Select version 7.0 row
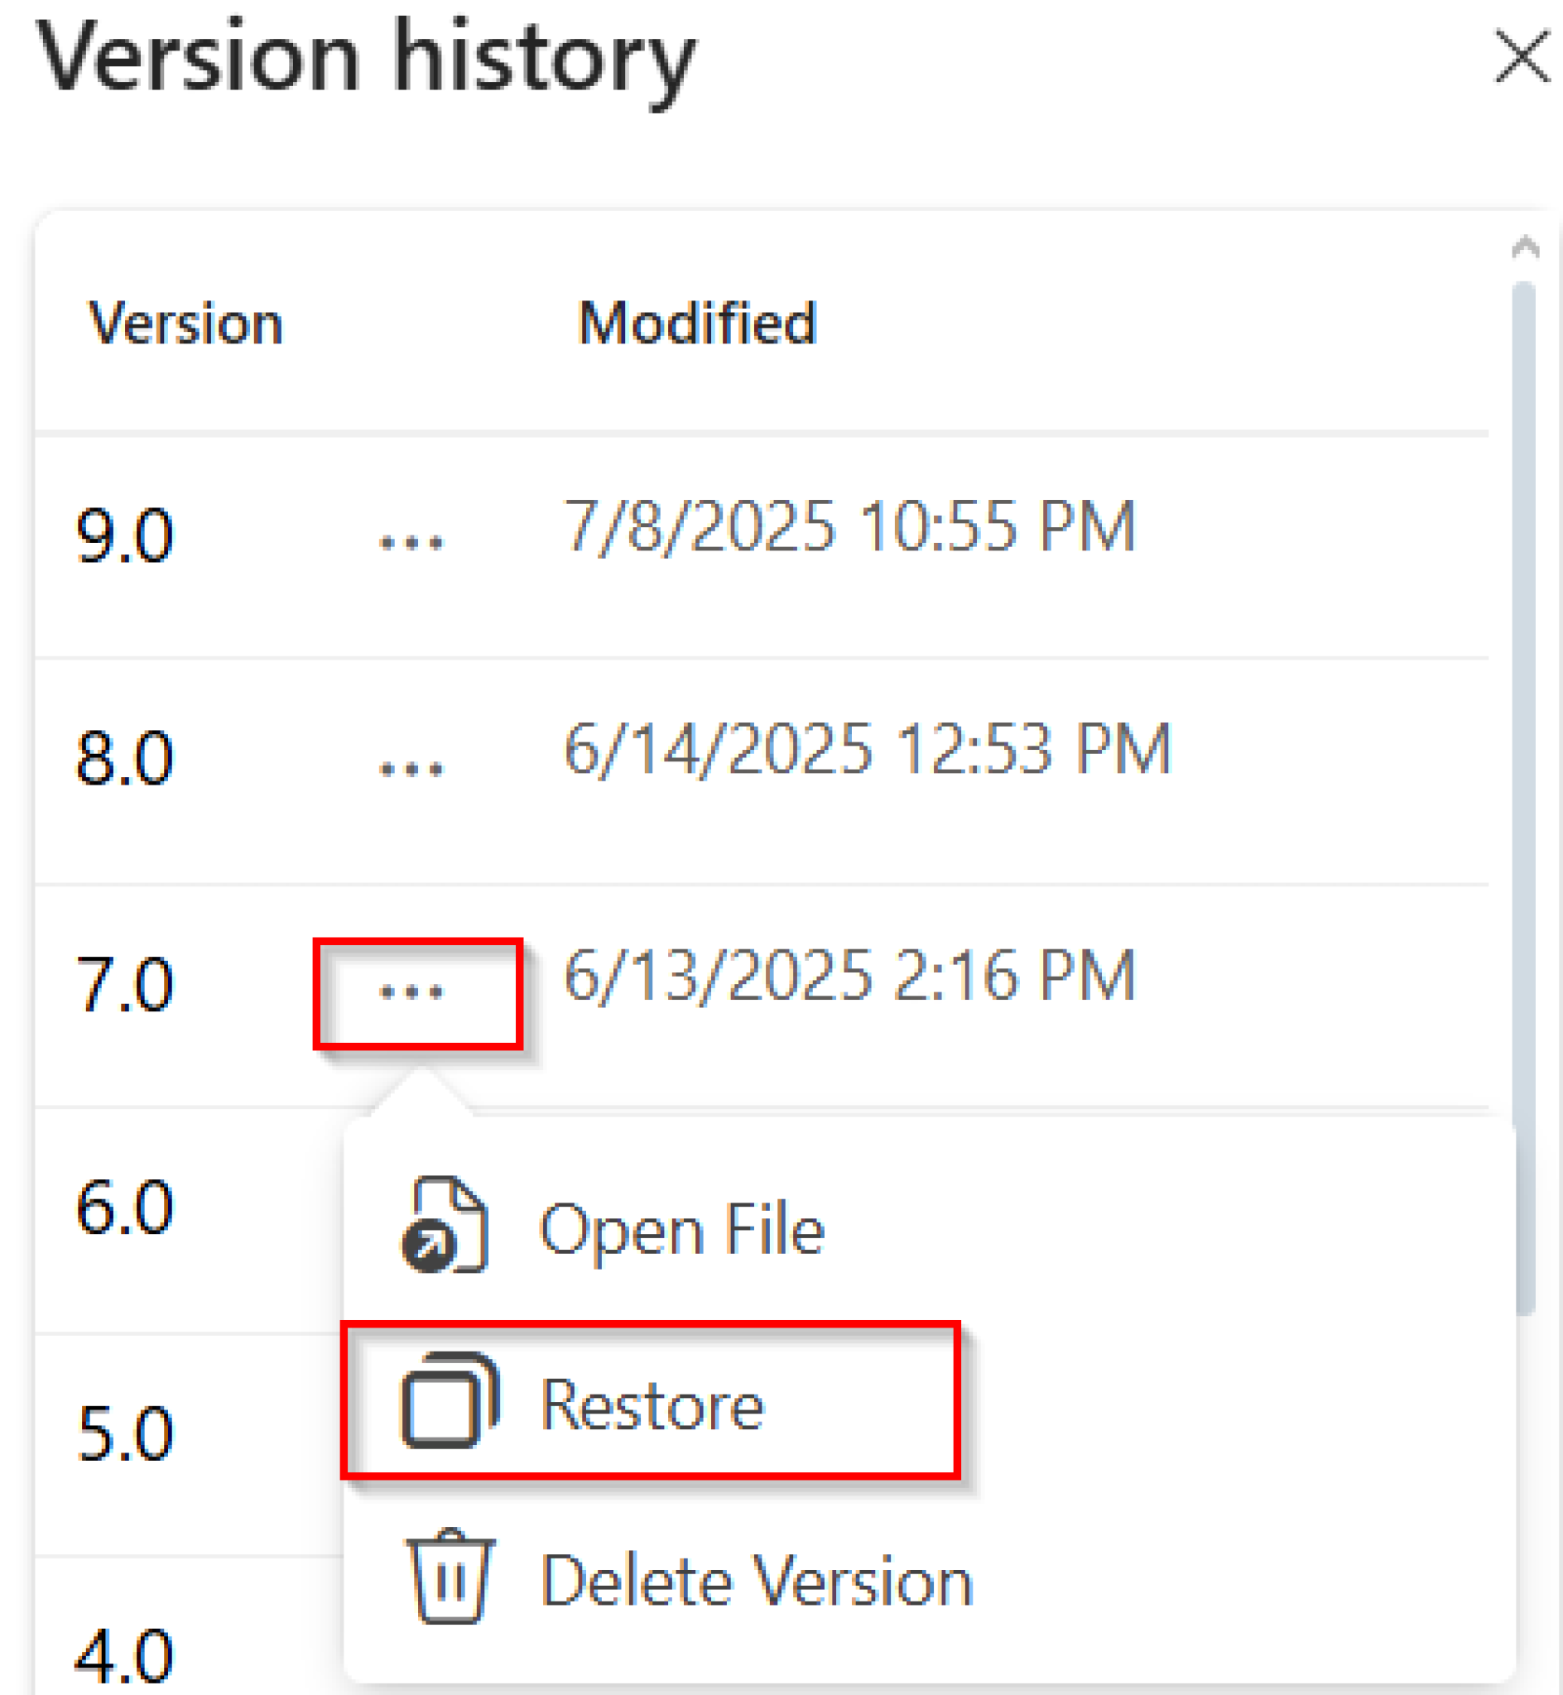Screen dimensions: 1563x1695 pos(127,985)
